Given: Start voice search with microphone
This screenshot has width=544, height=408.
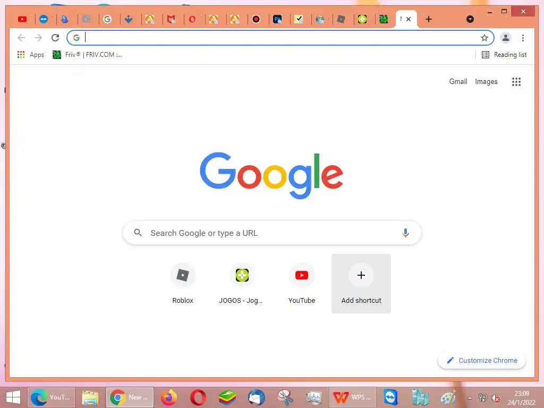Looking at the screenshot, I should click(x=405, y=233).
